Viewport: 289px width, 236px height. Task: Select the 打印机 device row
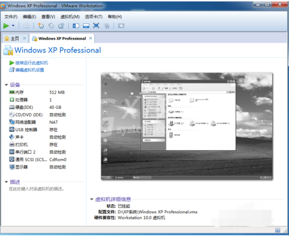pyautogui.click(x=37, y=145)
